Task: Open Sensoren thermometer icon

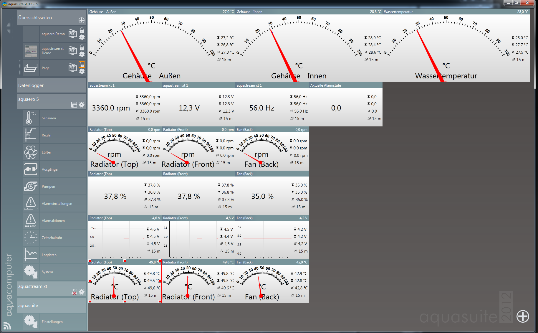Action: (31, 118)
